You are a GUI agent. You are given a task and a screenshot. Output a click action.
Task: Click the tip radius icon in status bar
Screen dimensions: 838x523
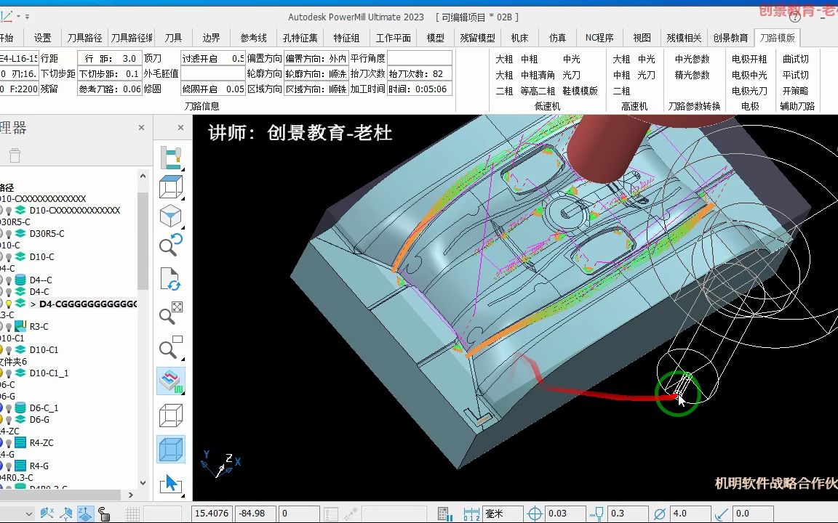click(722, 514)
